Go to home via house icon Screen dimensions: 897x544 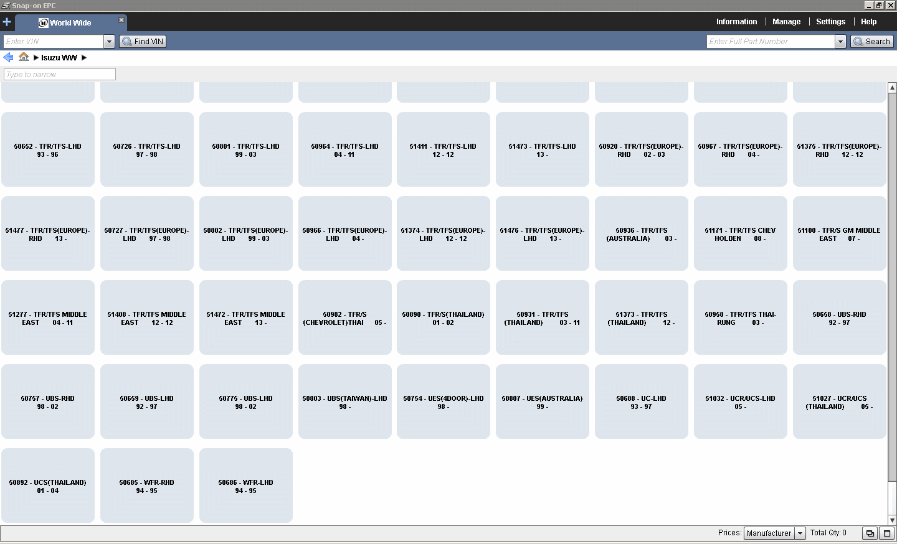24,57
